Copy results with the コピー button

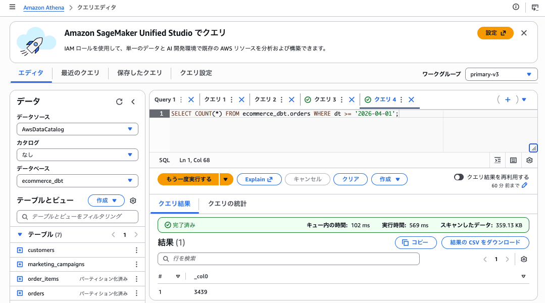pos(416,242)
